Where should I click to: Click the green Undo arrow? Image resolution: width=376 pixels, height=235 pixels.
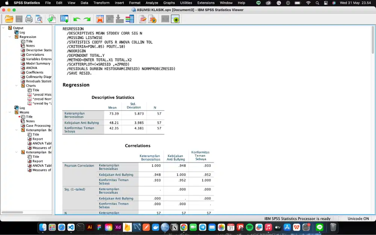coord(77,19)
